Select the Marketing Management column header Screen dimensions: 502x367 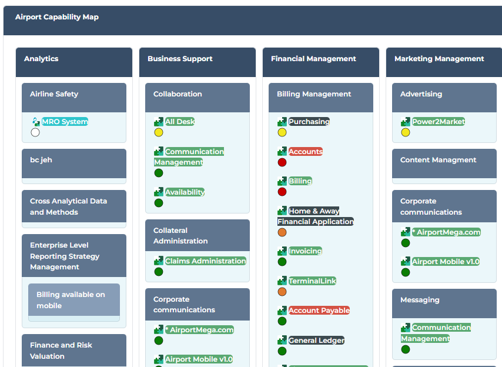point(439,59)
